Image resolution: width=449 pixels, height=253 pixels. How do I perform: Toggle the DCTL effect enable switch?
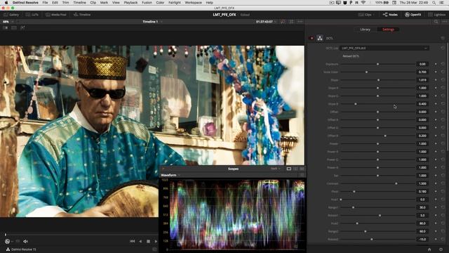click(311, 38)
